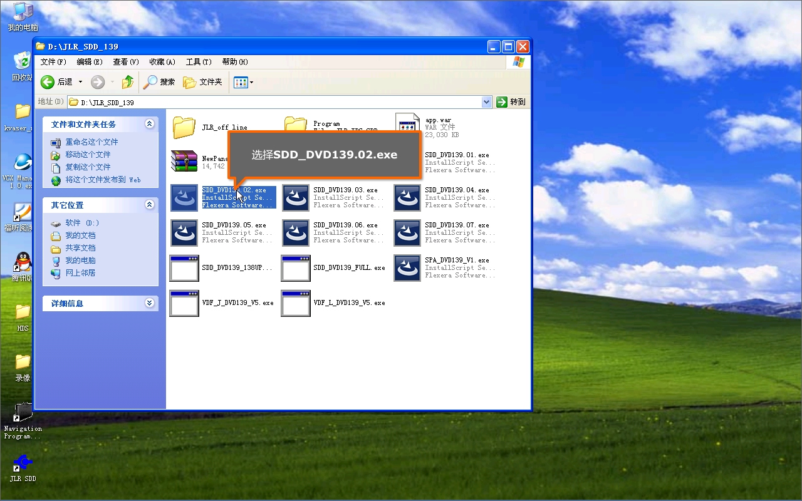Select the JLR_off_line folder icon
802x501 pixels.
coord(184,127)
